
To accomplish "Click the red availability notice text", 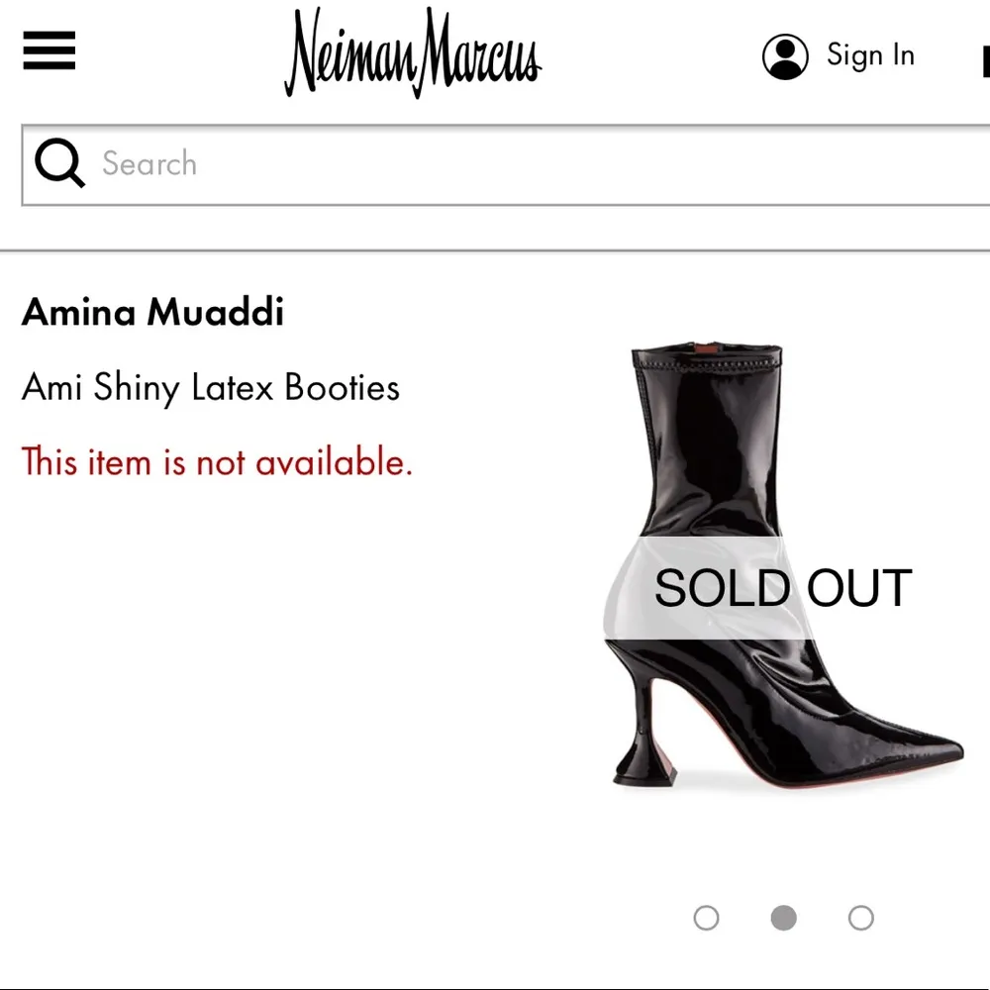I will (217, 462).
